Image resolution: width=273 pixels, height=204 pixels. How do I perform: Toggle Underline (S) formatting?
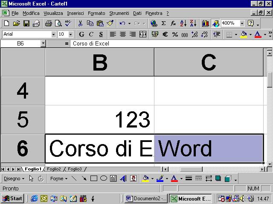101,34
